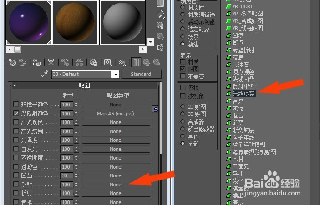The image size is (320, 205).
Task: Click the None button for 凹凸
Action: [x=116, y=175]
